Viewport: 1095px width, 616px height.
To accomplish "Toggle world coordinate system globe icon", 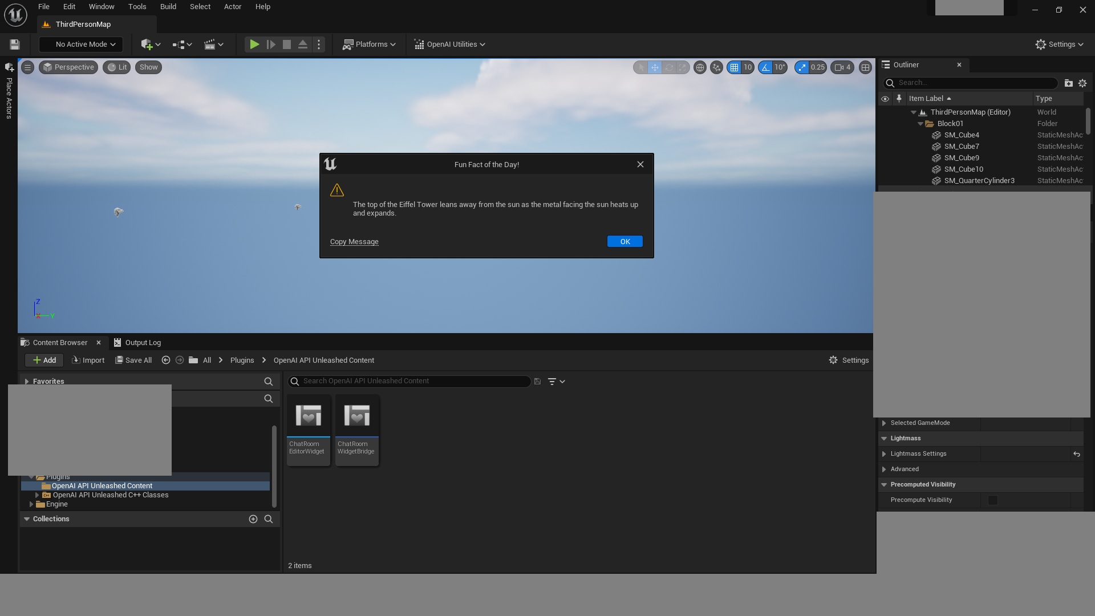I will point(700,67).
